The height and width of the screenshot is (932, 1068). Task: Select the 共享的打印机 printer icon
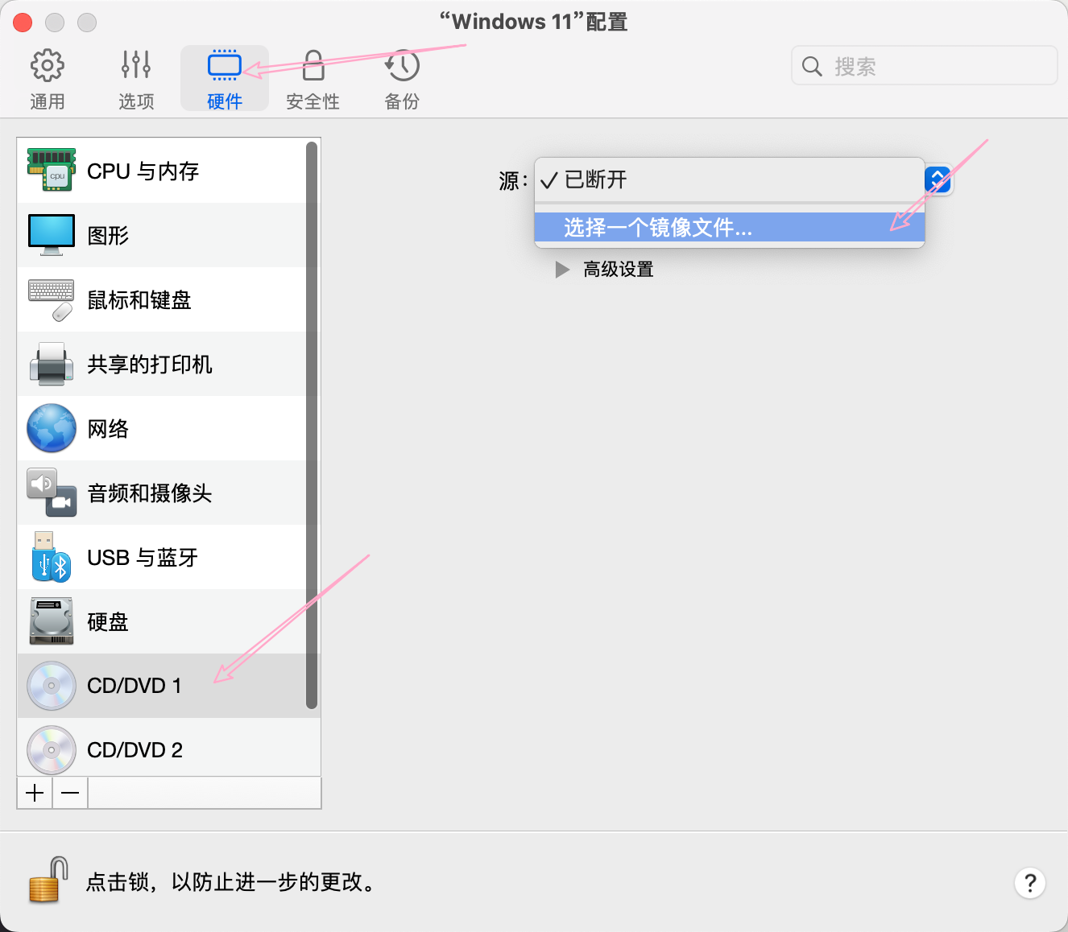tap(52, 364)
